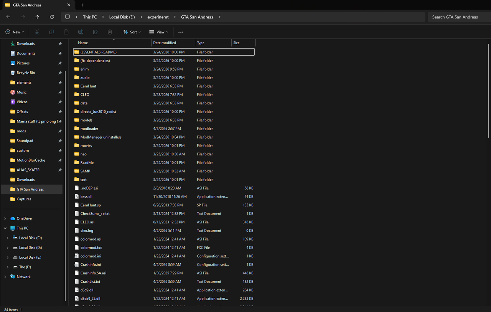Click the Rename icon in toolbar
This screenshot has width=491, height=312.
[x=81, y=32]
